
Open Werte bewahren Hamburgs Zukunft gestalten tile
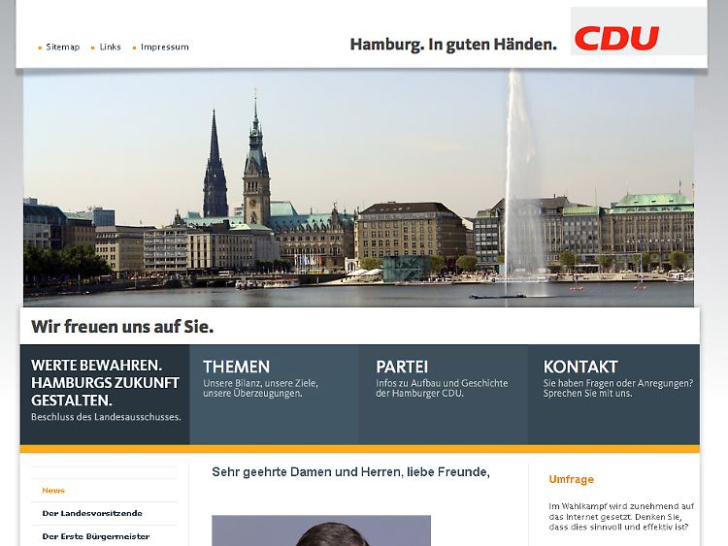105,395
